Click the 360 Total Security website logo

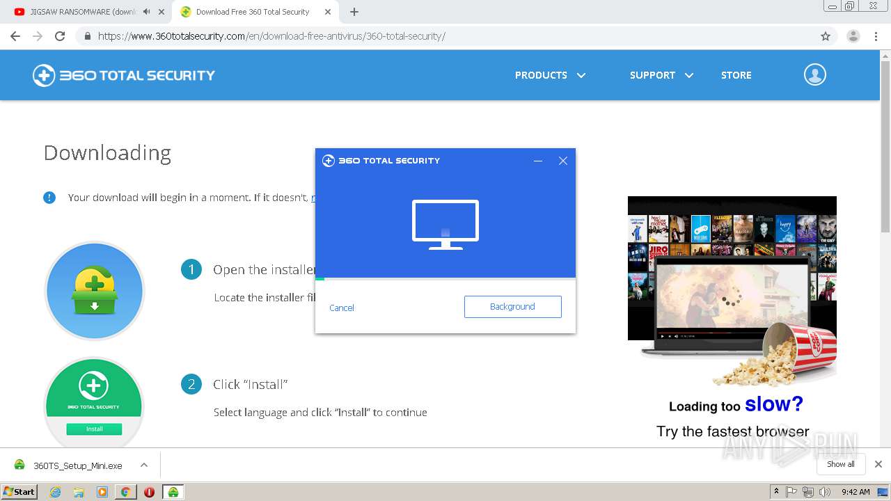tap(124, 75)
